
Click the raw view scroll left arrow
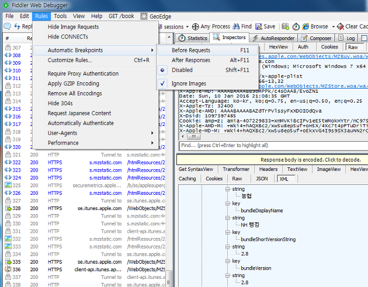(183, 136)
